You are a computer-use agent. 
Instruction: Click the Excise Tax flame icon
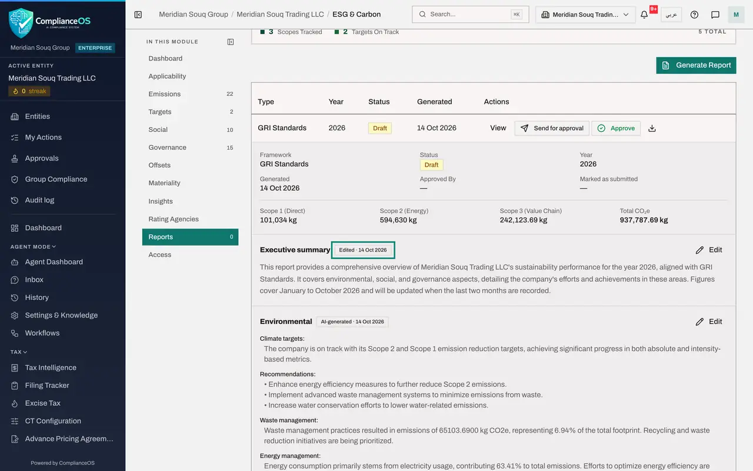(15, 403)
